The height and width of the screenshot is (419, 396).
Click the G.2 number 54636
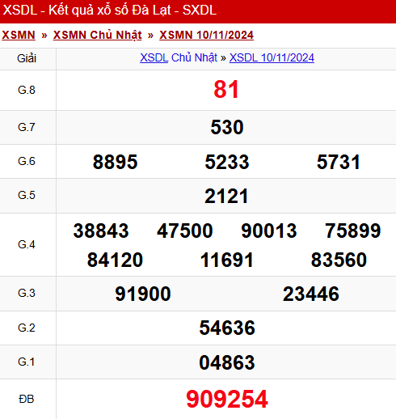coord(227,328)
